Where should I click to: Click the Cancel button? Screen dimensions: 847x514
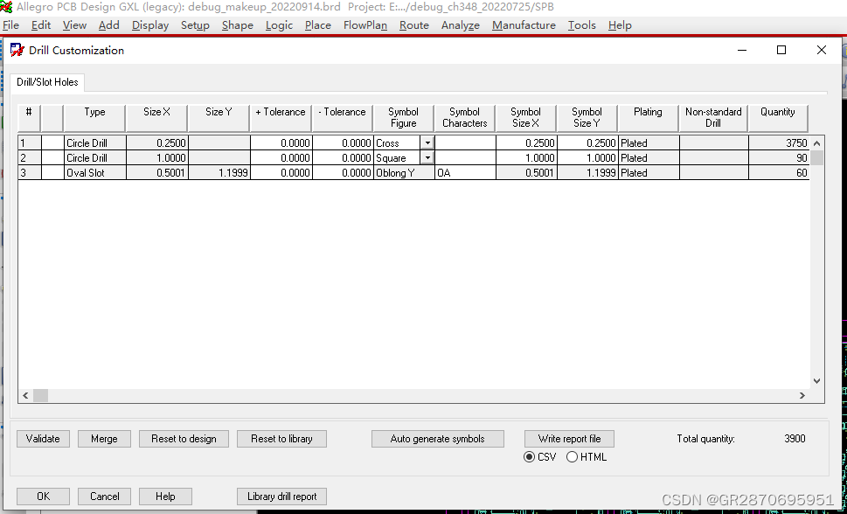(104, 497)
